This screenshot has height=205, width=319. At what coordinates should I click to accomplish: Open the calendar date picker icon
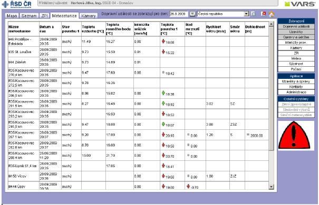click(192, 14)
